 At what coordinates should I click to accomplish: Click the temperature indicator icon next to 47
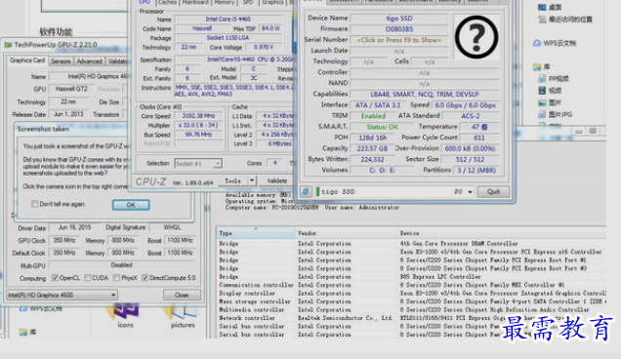[x=484, y=127]
